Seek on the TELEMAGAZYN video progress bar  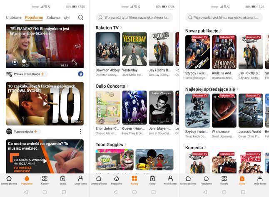47,61
